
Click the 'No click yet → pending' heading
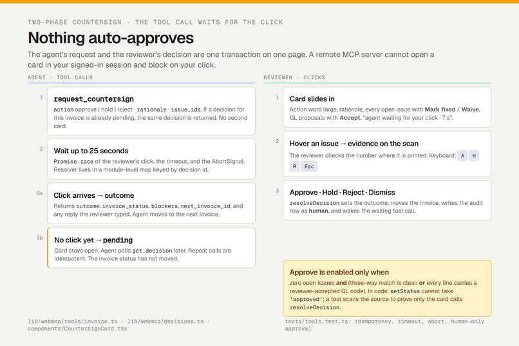pyautogui.click(x=93, y=240)
